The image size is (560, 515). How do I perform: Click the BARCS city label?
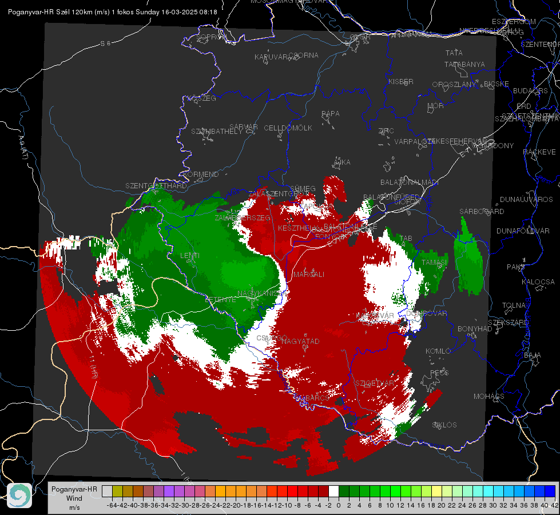[317, 398]
